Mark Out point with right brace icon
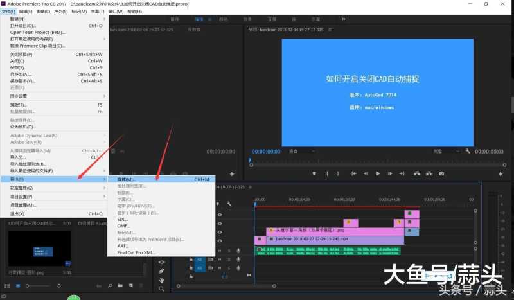The height and width of the screenshot is (300, 514). click(x=338, y=173)
